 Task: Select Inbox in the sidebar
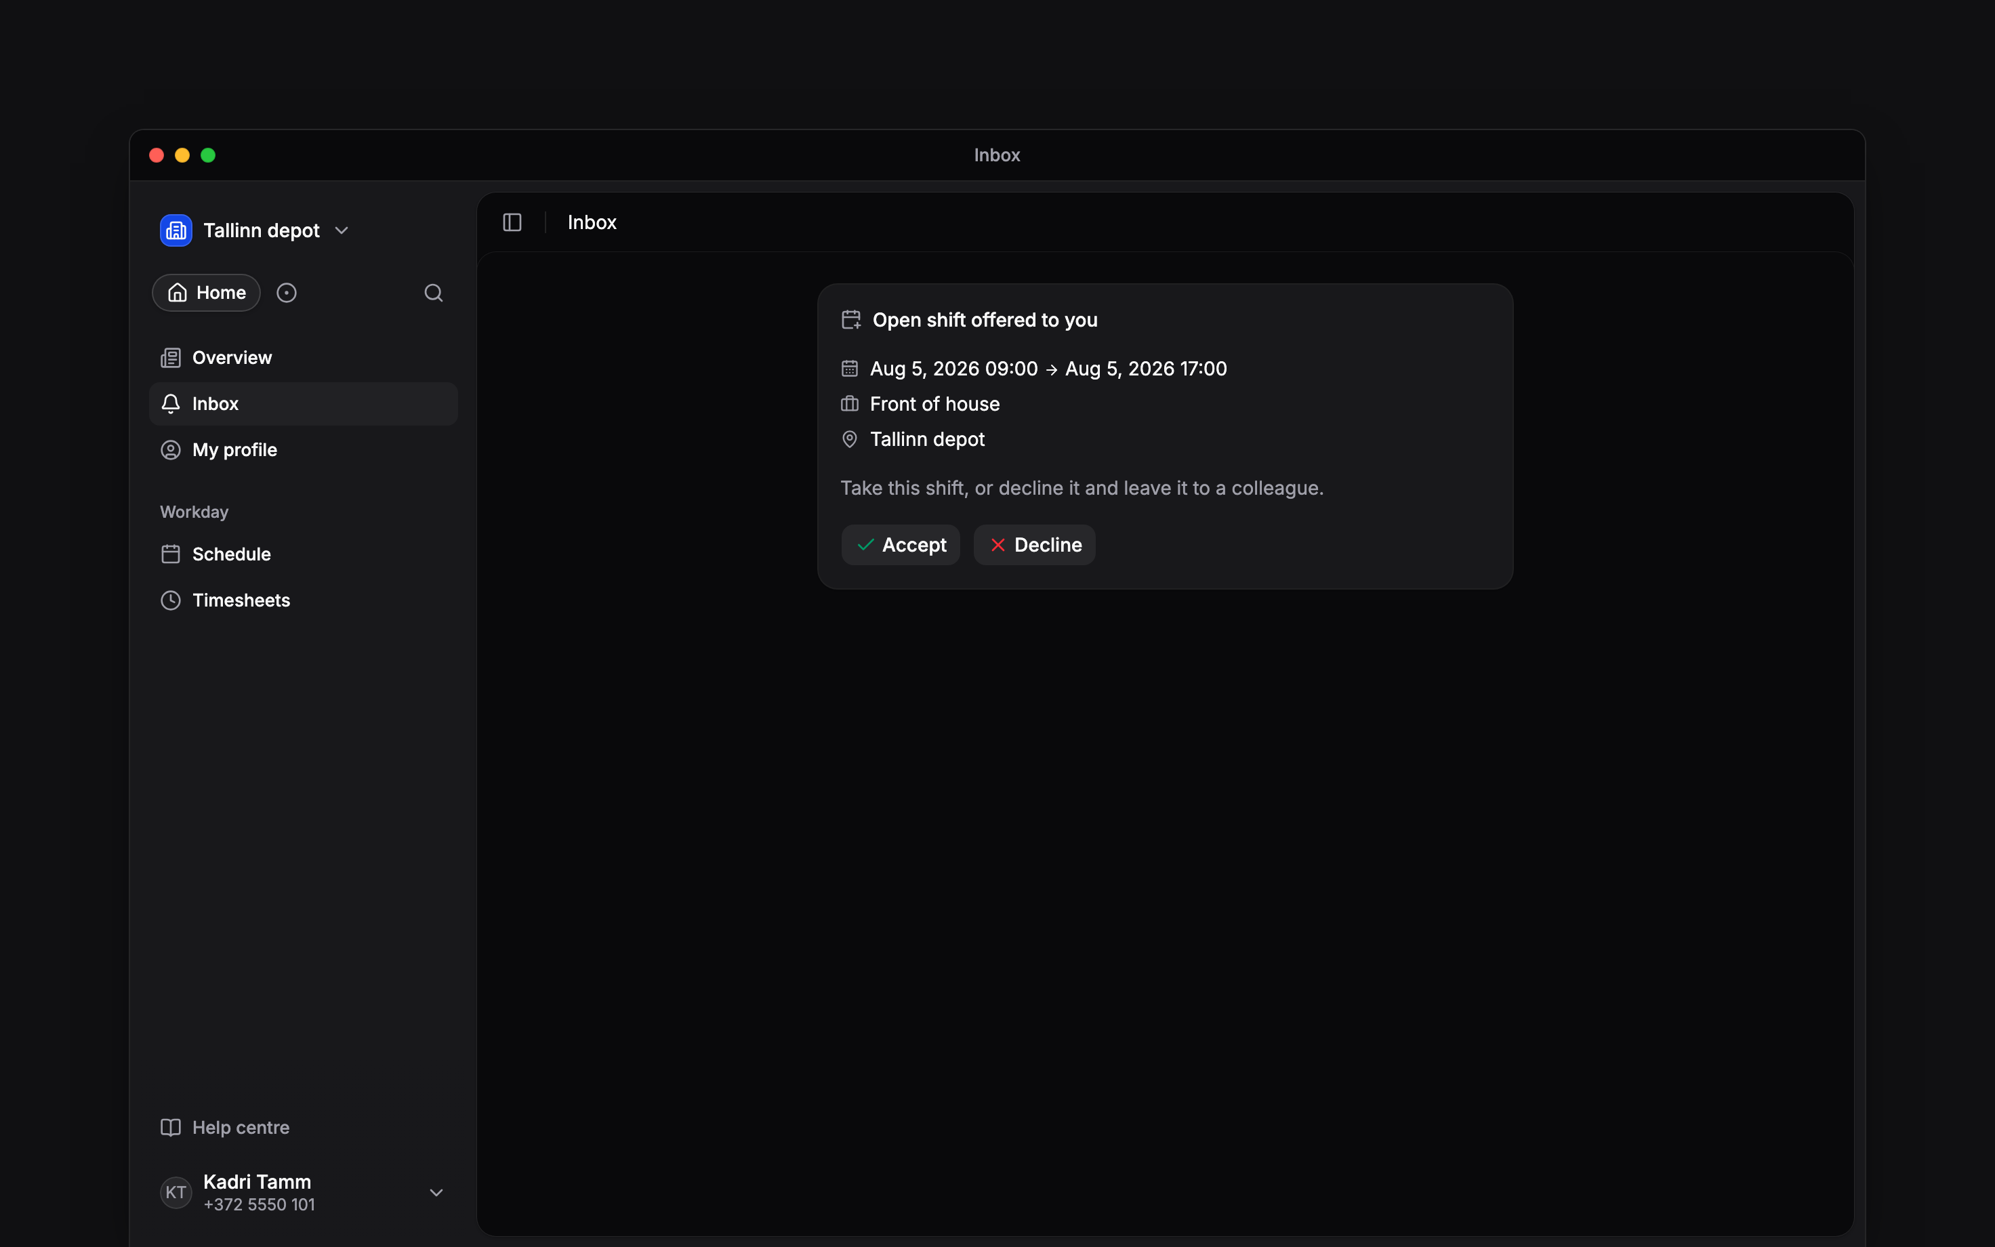pos(302,404)
